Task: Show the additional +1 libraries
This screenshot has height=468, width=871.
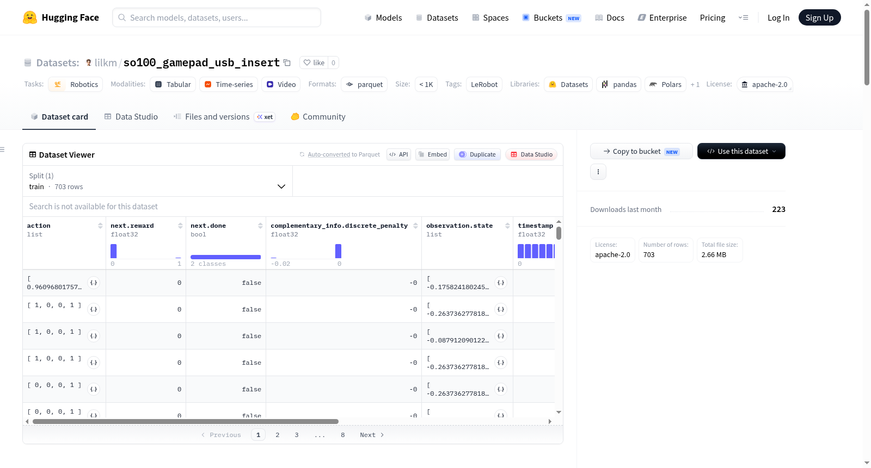Action: tap(695, 85)
